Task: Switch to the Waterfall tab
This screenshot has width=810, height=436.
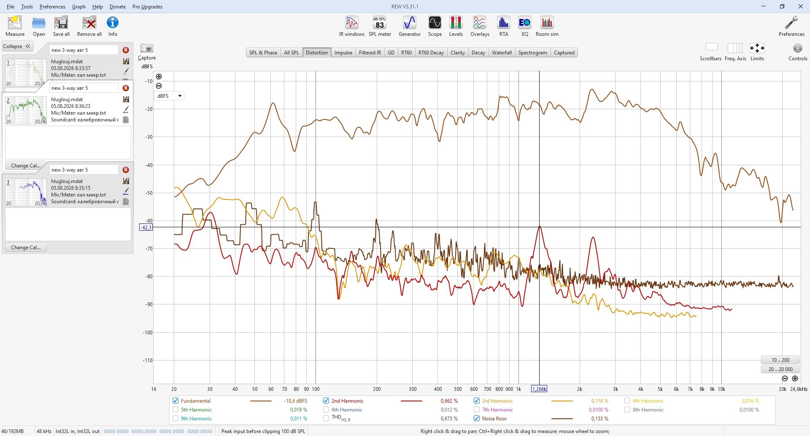Action: 502,53
